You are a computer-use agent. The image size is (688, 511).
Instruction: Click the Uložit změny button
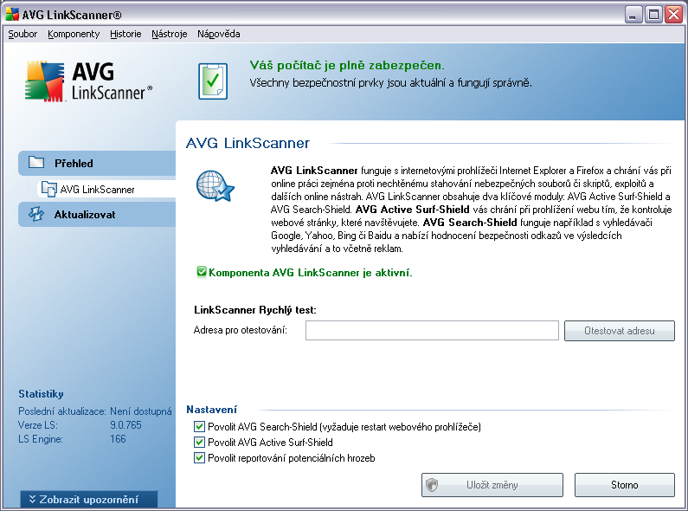click(x=492, y=485)
